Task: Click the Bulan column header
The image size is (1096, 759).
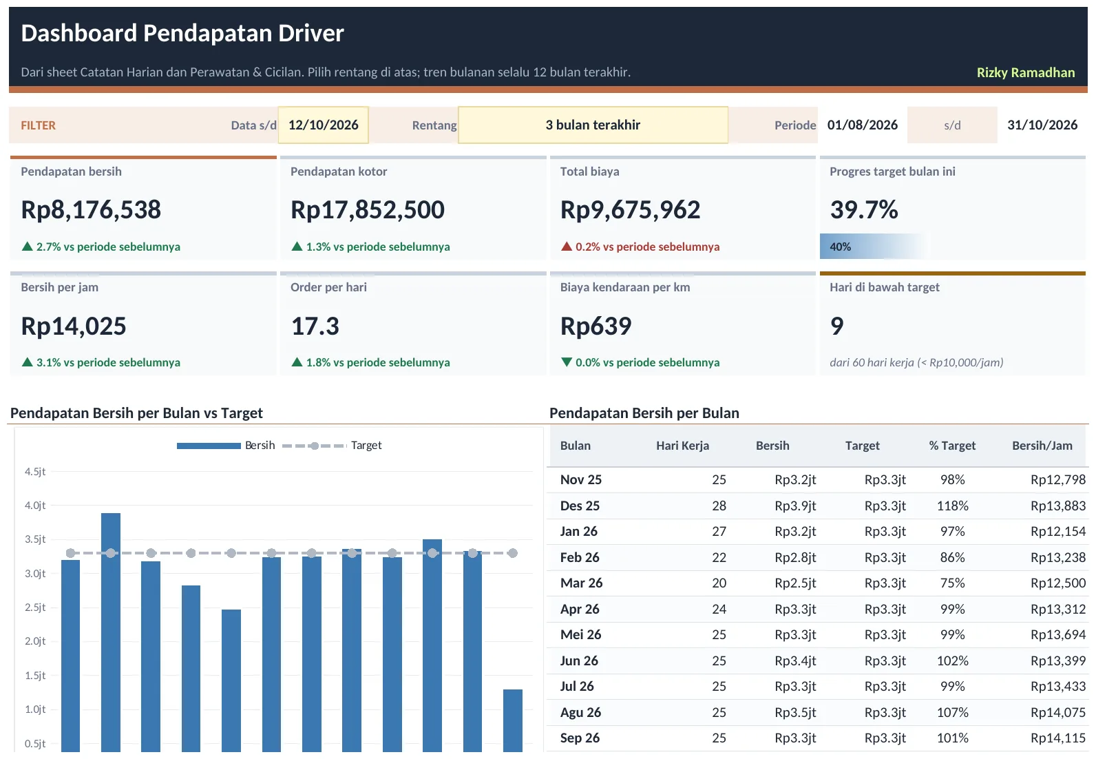Action: click(x=576, y=446)
